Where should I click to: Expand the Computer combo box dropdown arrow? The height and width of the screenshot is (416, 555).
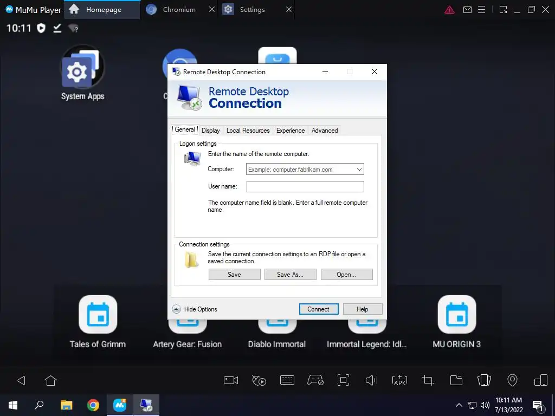point(359,170)
